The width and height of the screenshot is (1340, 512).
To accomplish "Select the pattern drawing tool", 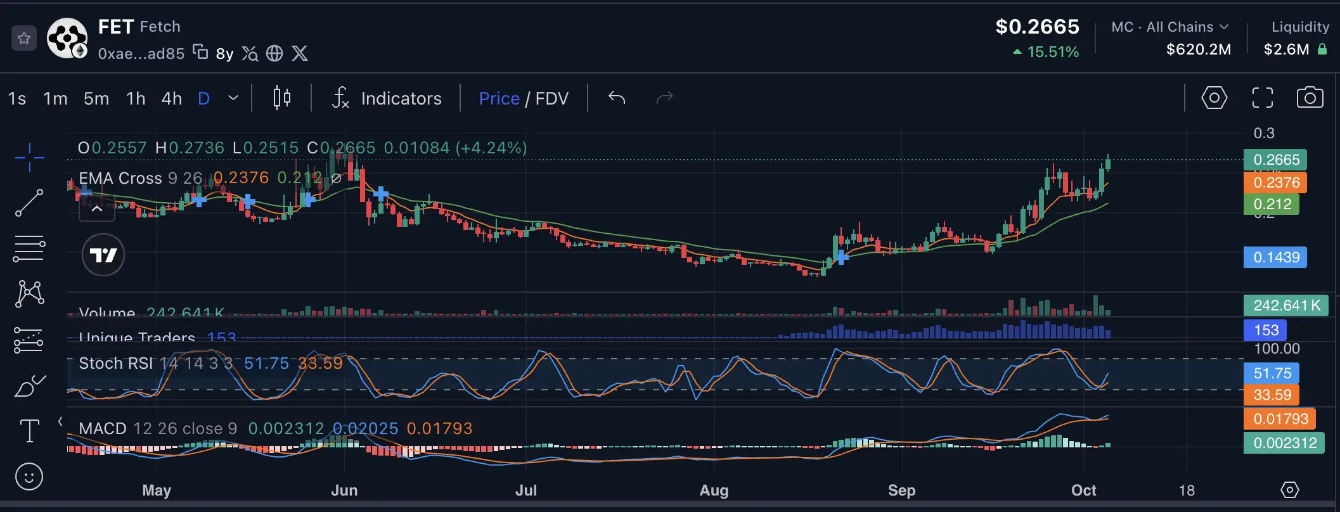I will tap(29, 294).
